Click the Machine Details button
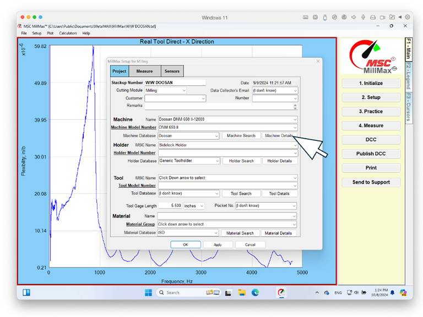 pyautogui.click(x=279, y=135)
